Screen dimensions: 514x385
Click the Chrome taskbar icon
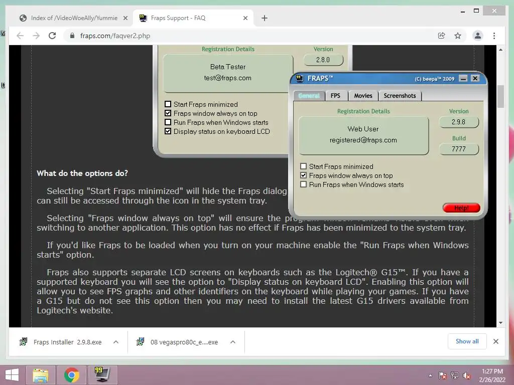click(72, 375)
